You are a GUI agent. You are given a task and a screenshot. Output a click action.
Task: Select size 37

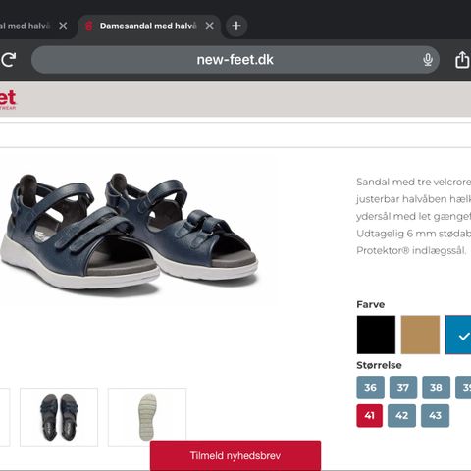(x=403, y=388)
